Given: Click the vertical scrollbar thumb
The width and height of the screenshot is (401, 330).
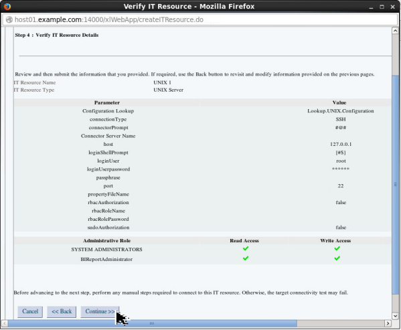Looking at the screenshot, I should (x=395, y=184).
